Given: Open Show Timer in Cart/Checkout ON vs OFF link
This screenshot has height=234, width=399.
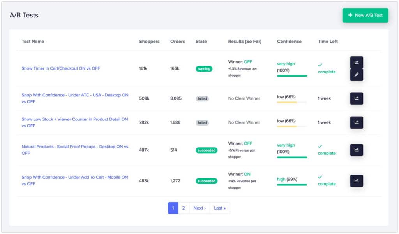Looking at the screenshot, I should point(61,68).
